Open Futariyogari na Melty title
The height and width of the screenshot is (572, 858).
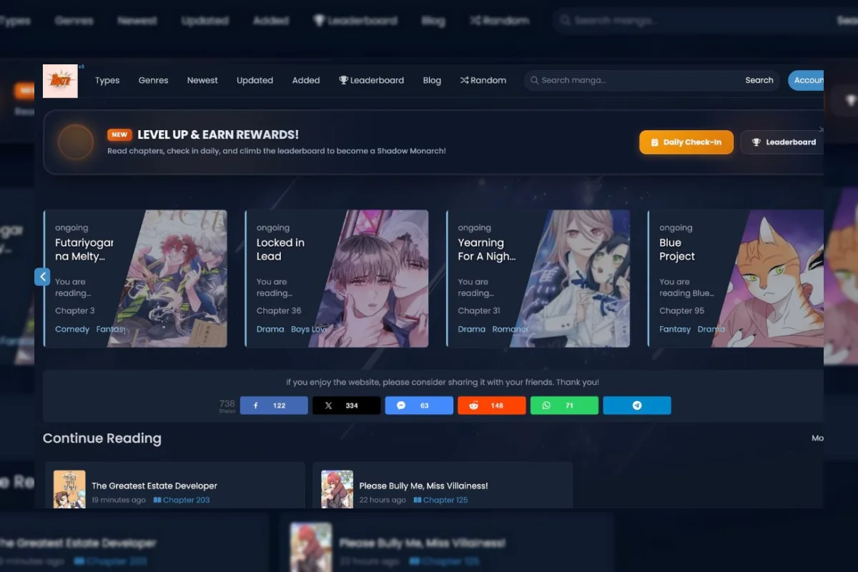coord(84,250)
